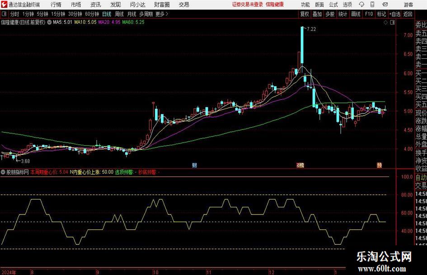Viewport: 427px width, 275px height.
Task: Open the 财富圈 menu
Action: click(162, 5)
